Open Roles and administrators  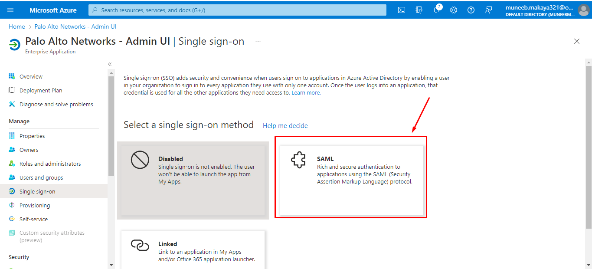50,164
